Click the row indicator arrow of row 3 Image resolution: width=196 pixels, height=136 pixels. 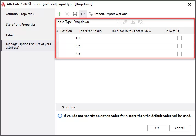click(57, 54)
